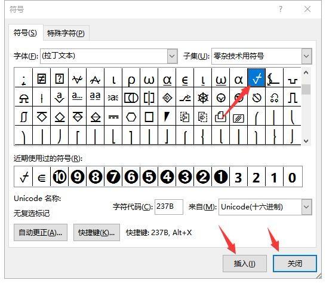Select recent black circled 1 symbol
This screenshot has height=283, width=326.
pos(220,177)
